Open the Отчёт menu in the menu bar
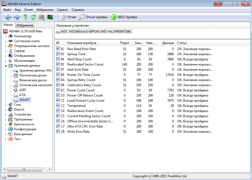Viewport: 252px width, 180px height. tap(28, 10)
